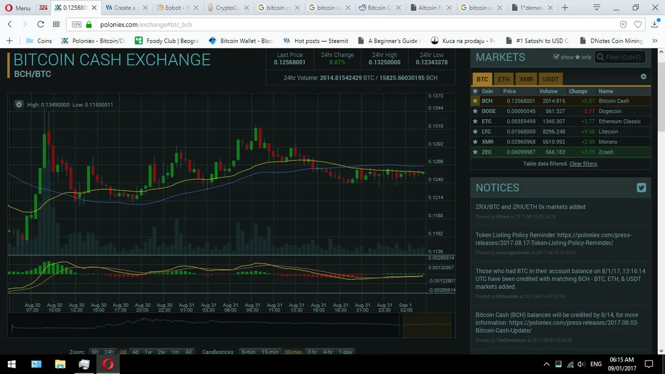This screenshot has height=374, width=665.
Task: Select the BTC markets tab
Action: click(482, 79)
